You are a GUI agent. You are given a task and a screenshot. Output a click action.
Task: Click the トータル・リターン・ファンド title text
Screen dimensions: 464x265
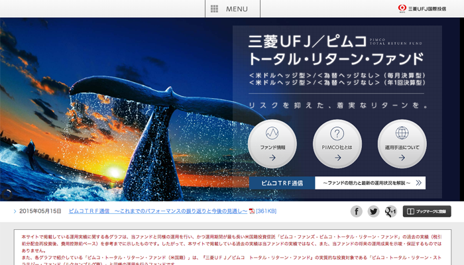coord(337,58)
